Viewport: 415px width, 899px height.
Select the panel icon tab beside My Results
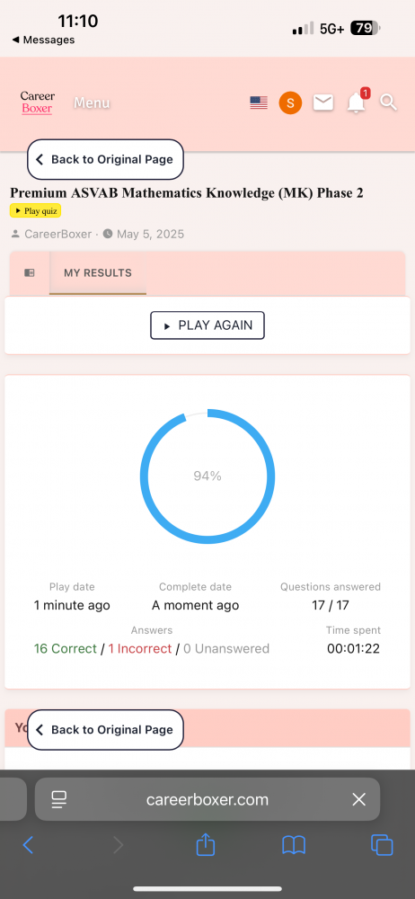coord(30,273)
